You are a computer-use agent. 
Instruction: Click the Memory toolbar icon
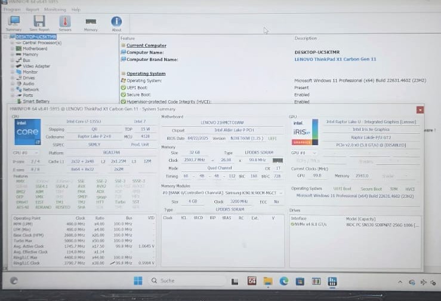(x=91, y=24)
